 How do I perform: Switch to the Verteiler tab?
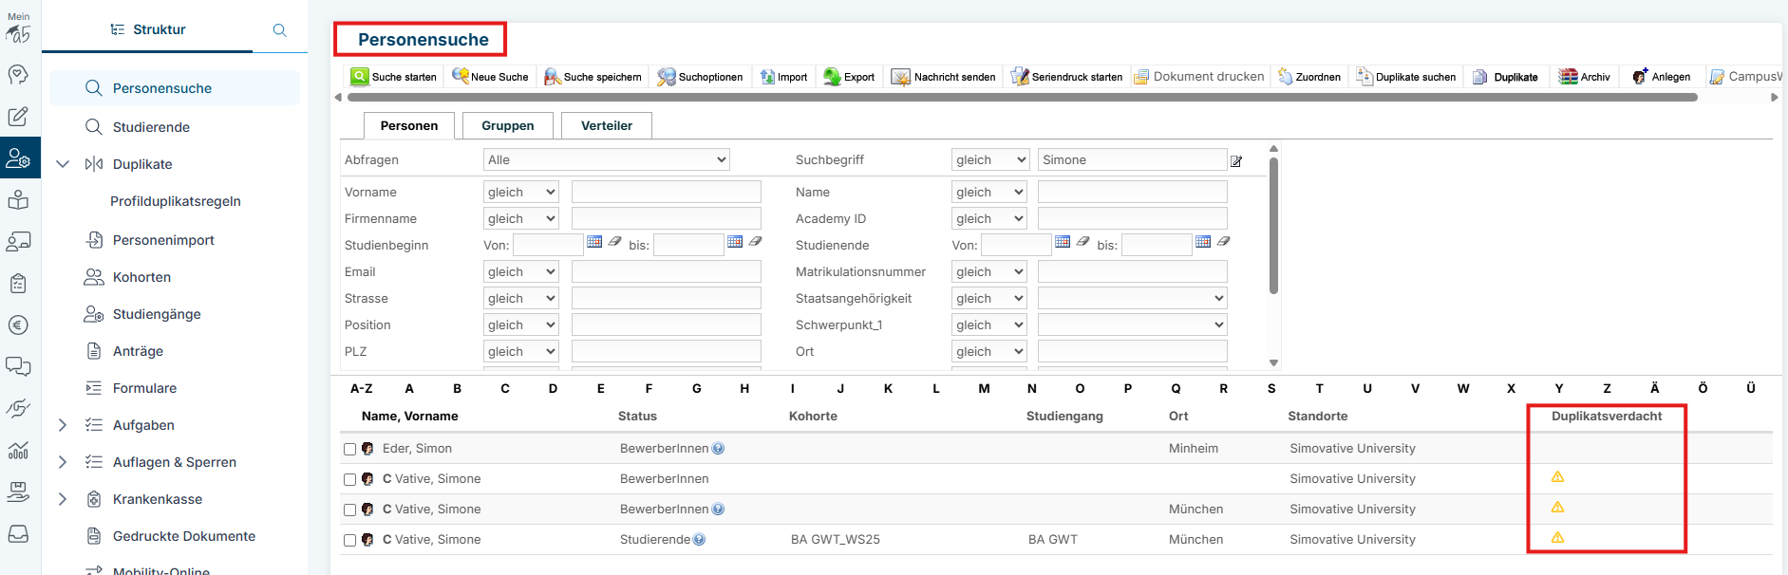(x=606, y=125)
